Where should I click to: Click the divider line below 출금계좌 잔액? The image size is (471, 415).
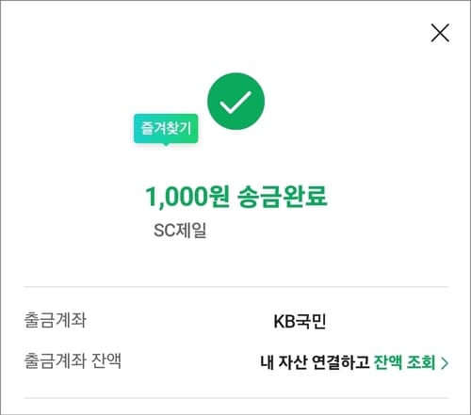(236, 398)
